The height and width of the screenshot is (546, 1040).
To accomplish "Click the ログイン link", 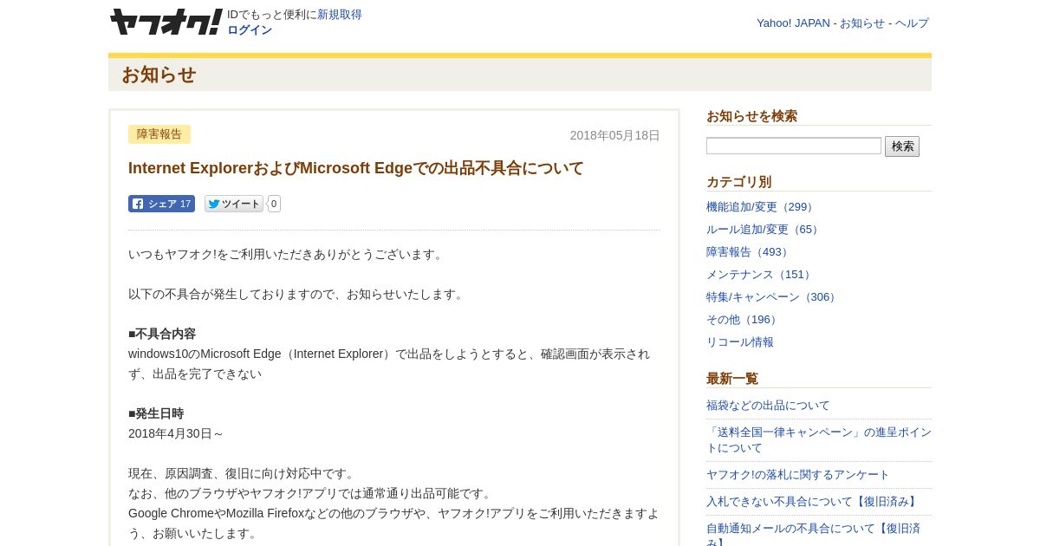I will coord(250,30).
